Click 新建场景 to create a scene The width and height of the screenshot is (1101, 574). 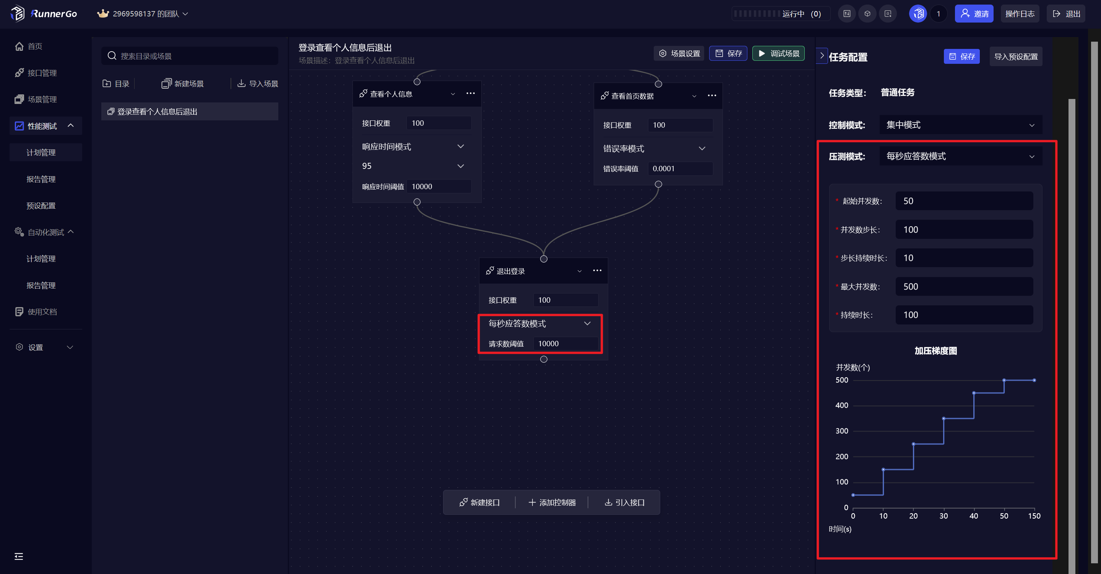pos(182,83)
